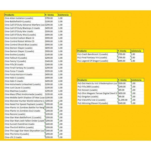Click One-Need For Speed Payback (usado)
The width and height of the screenshot is (151, 151).
24,104
